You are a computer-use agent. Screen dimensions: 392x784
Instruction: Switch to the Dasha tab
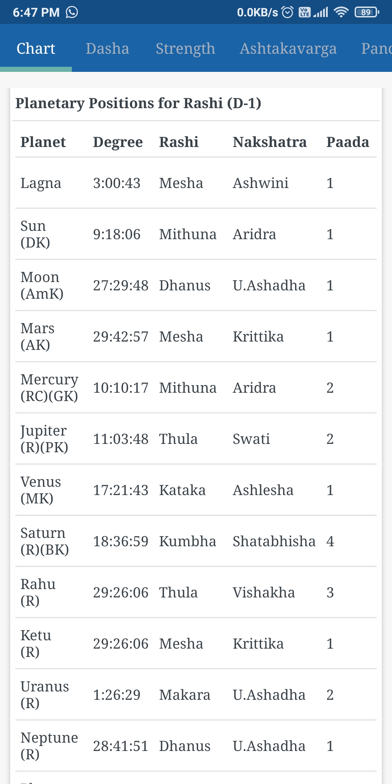tap(107, 49)
